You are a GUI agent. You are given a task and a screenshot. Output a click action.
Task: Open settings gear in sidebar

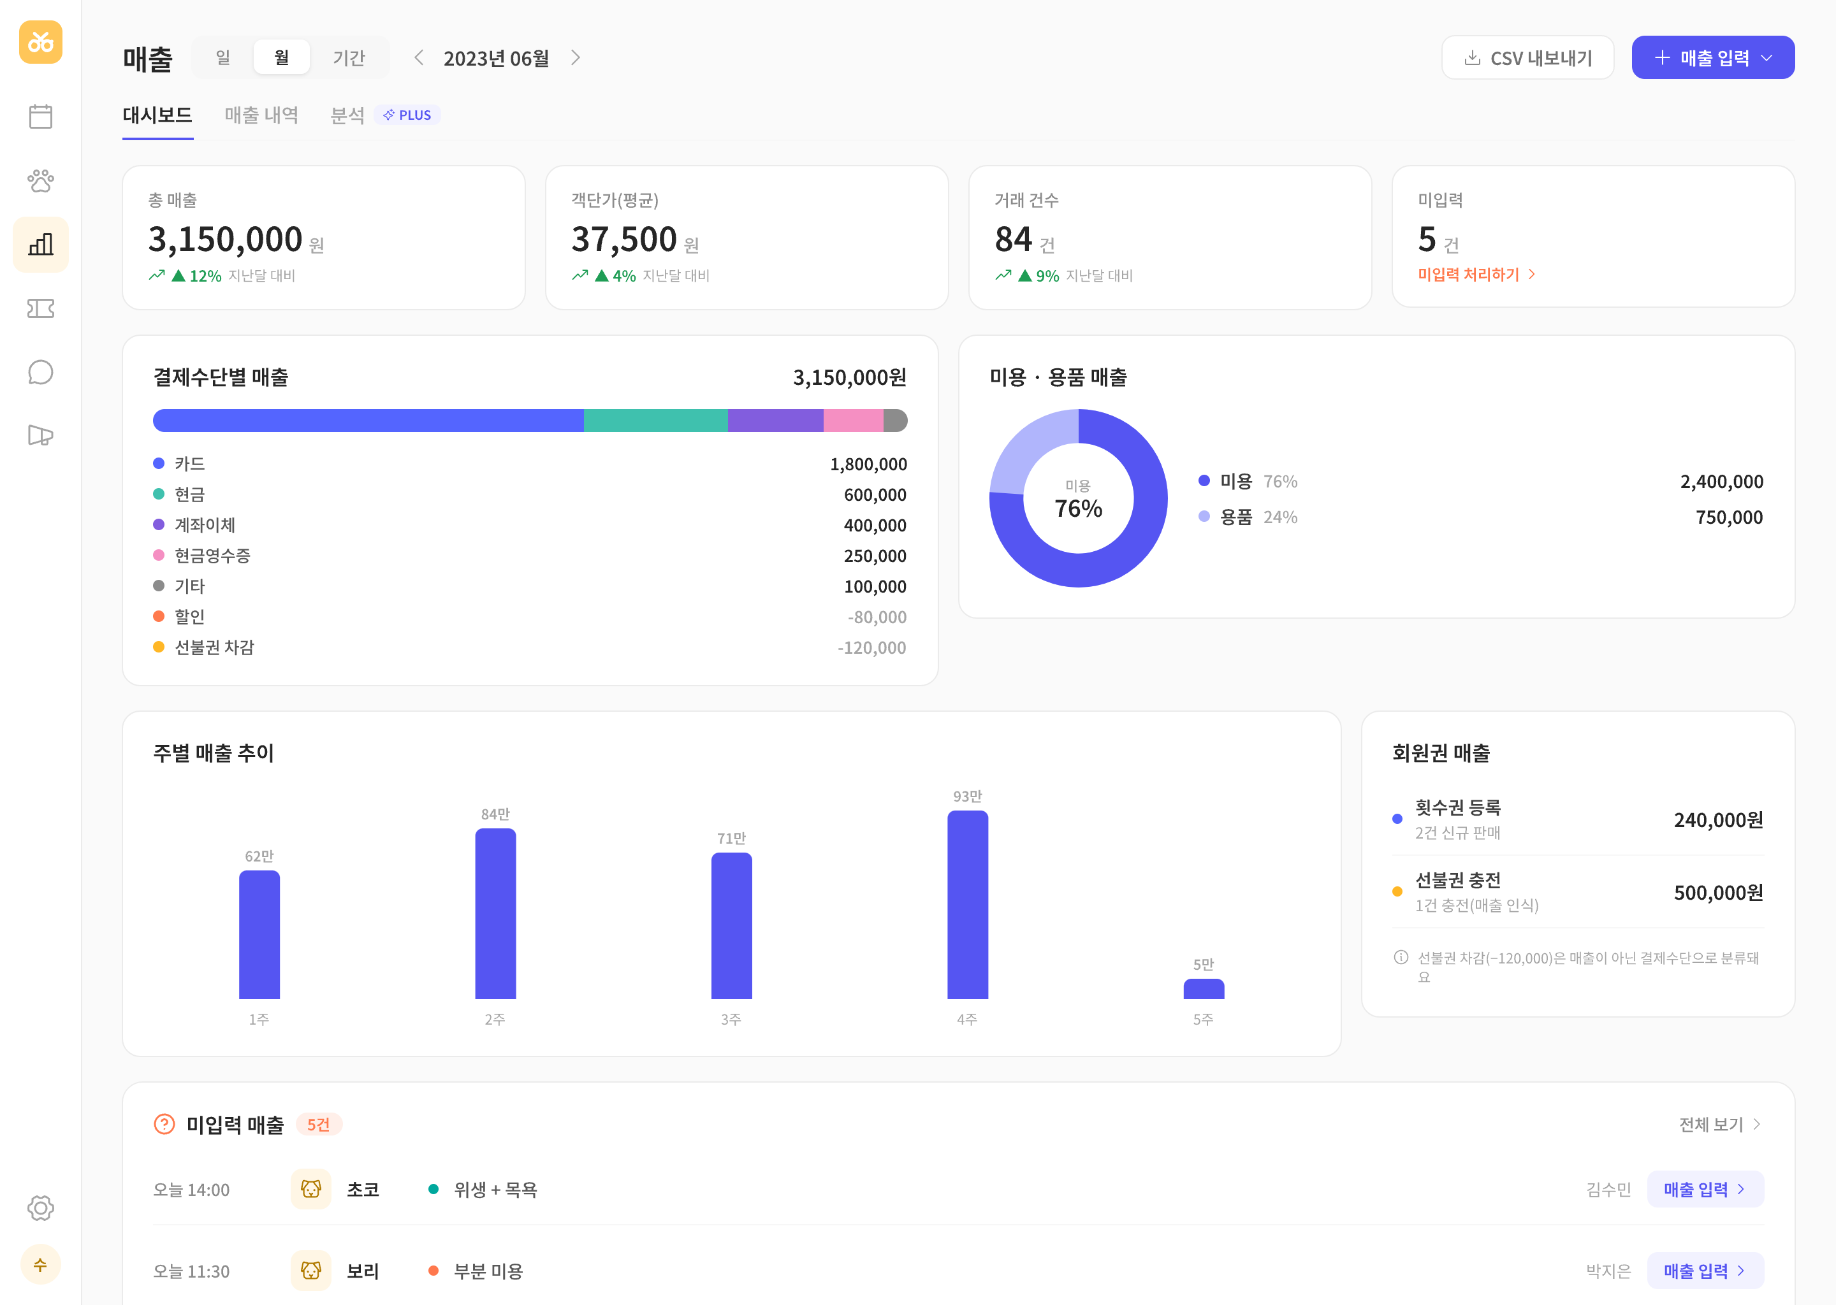coord(40,1208)
